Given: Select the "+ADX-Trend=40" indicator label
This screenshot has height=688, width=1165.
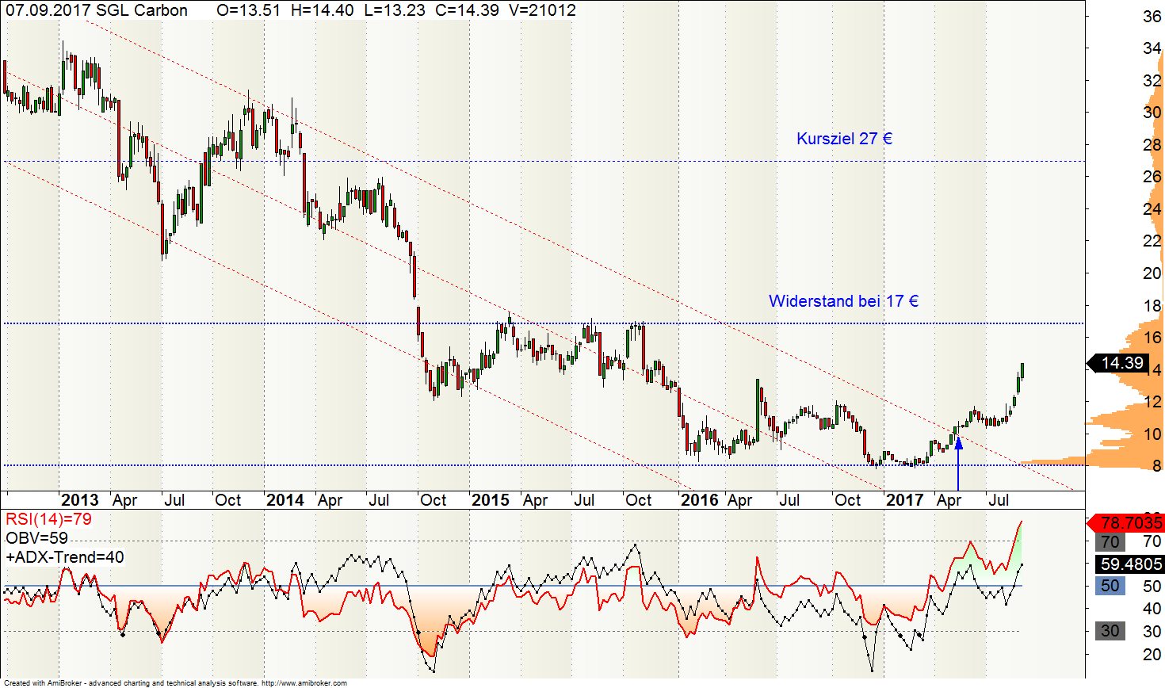Looking at the screenshot, I should [x=65, y=557].
